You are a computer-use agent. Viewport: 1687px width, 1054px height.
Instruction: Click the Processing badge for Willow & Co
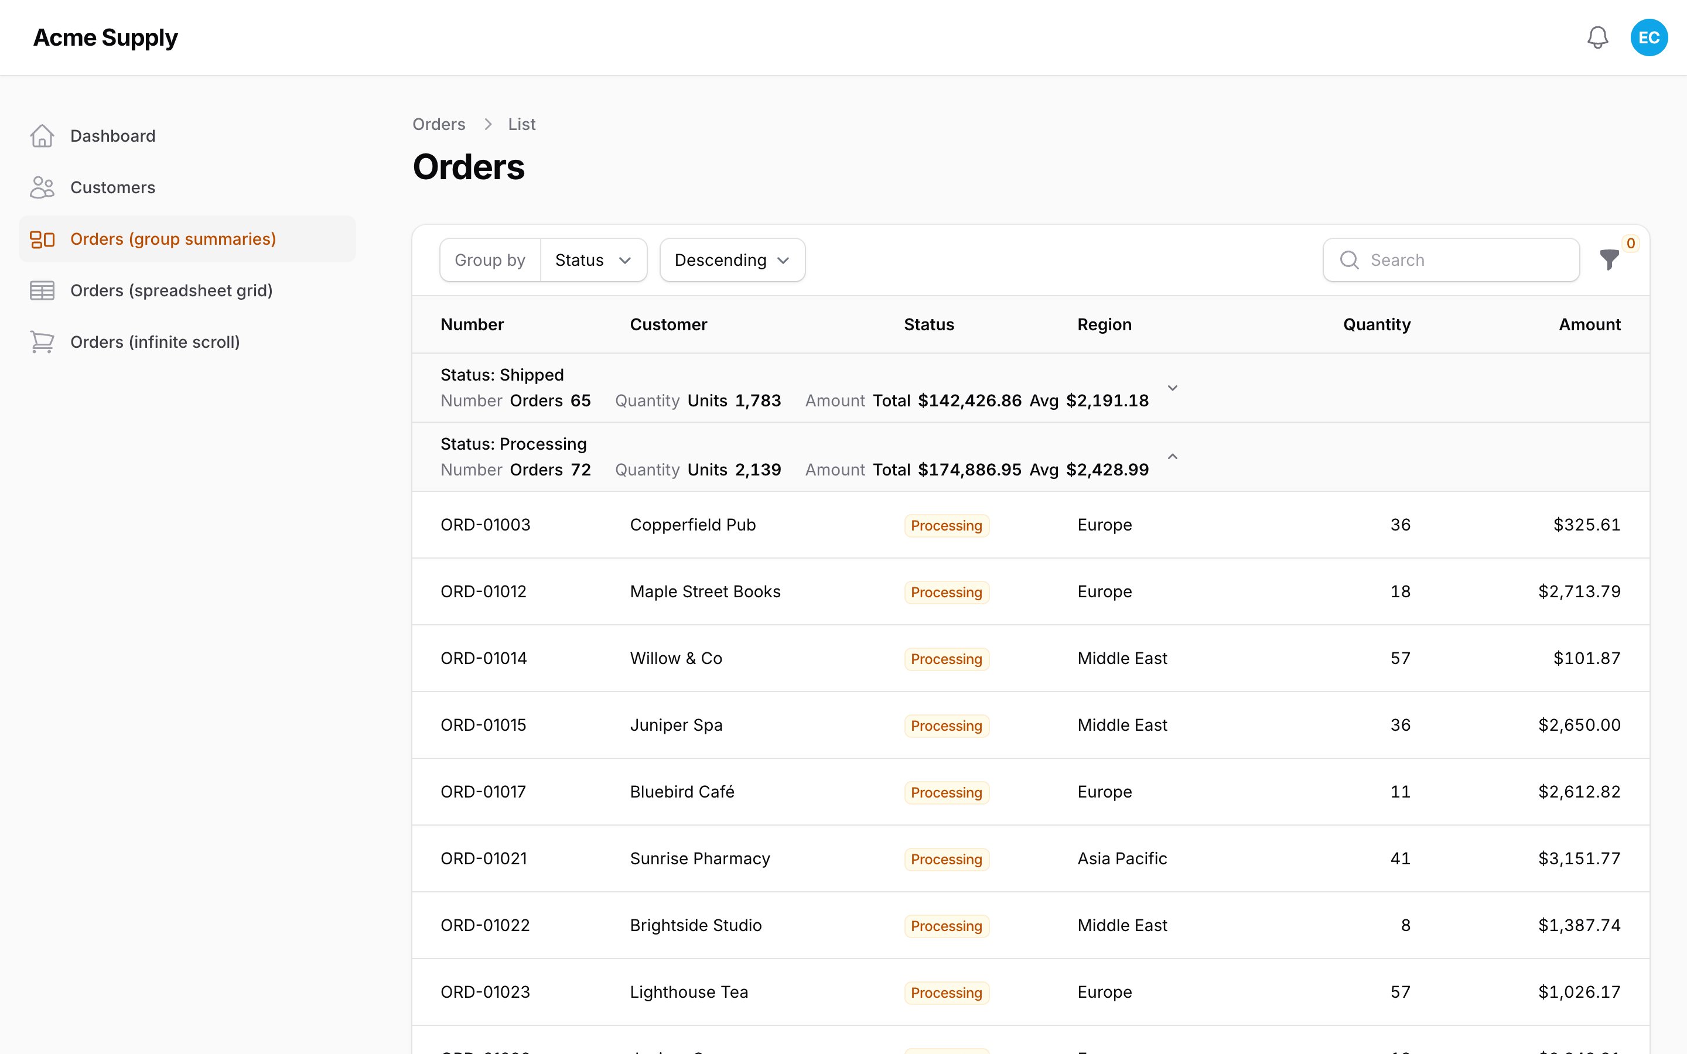click(x=946, y=659)
